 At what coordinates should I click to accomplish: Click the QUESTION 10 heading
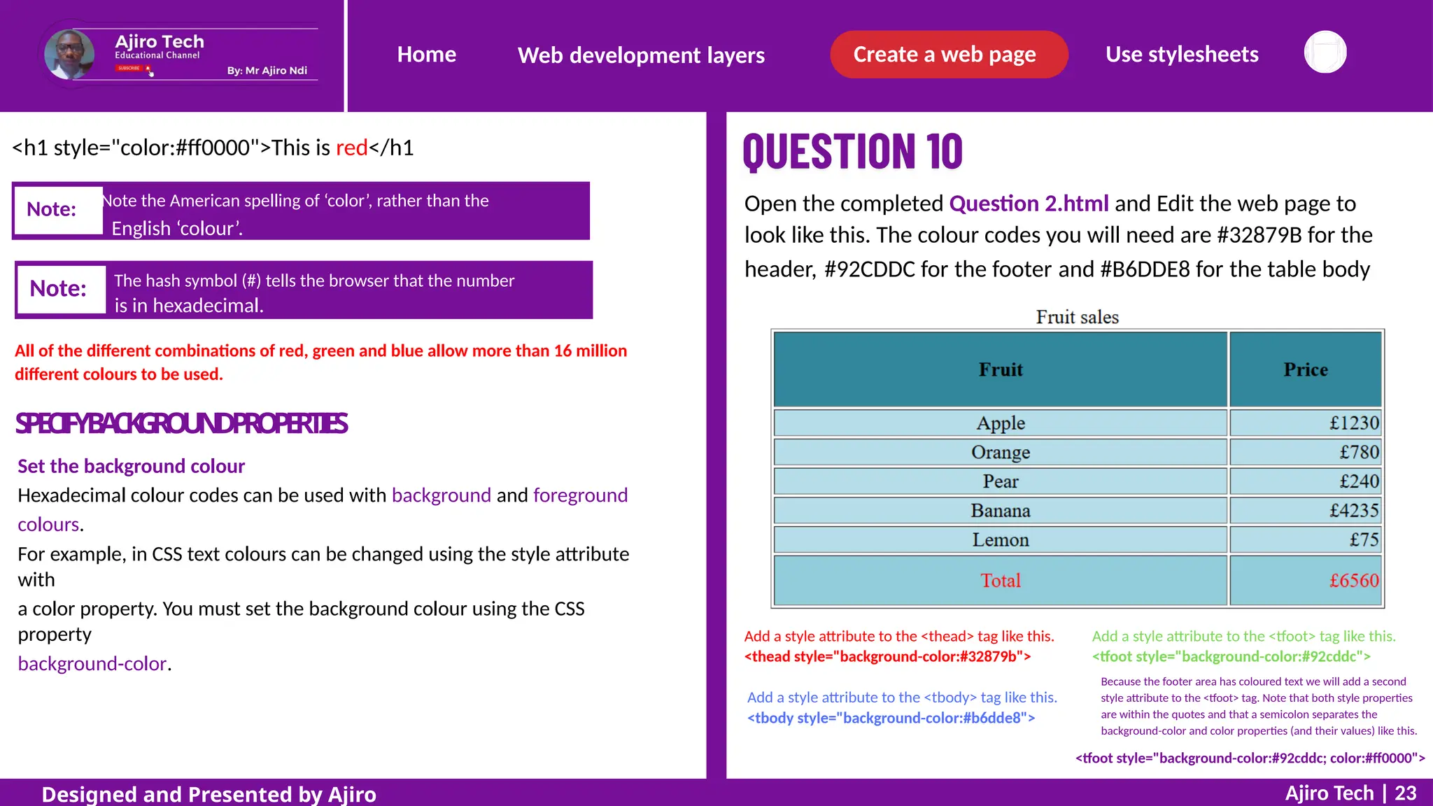(853, 152)
